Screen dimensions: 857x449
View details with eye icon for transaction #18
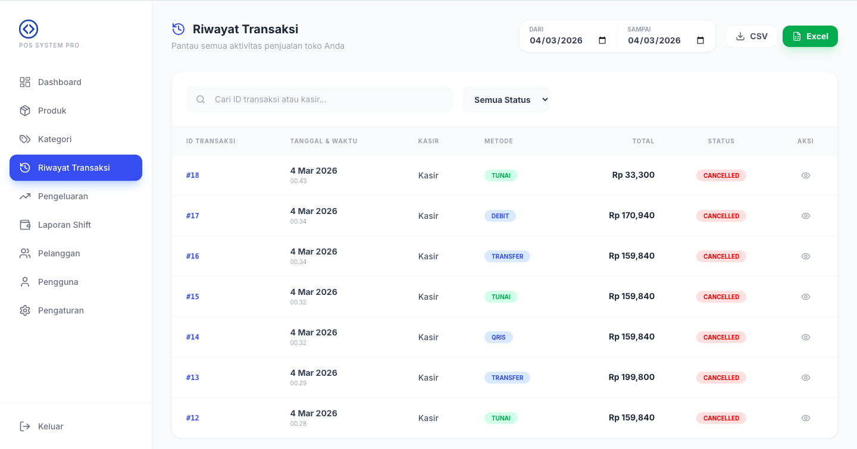point(805,175)
